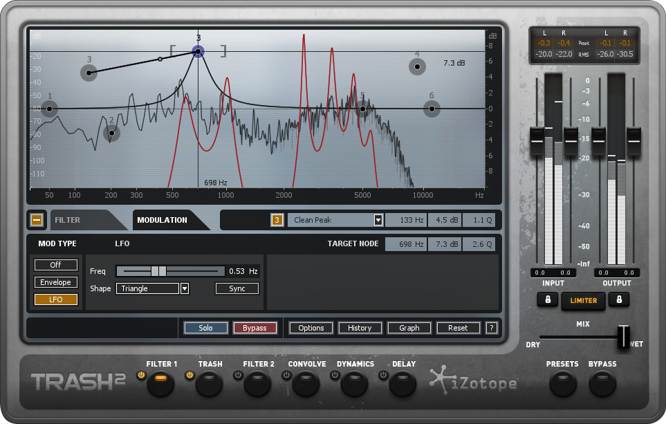Click left input gain fader handle
Screen dimensions: 666x424
point(537,141)
